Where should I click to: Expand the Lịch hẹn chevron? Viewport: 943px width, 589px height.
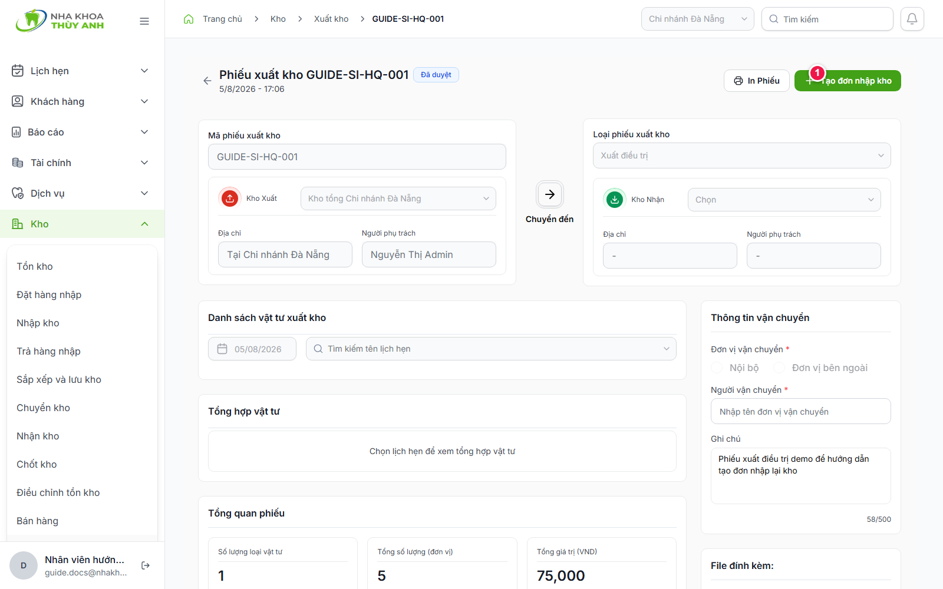[x=144, y=71]
